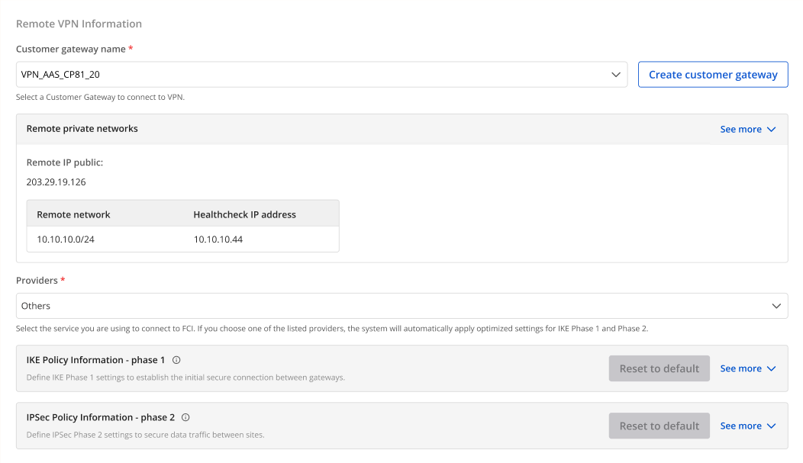Click the info icon beside IKE Policy Information
803x463 pixels.
click(x=176, y=360)
